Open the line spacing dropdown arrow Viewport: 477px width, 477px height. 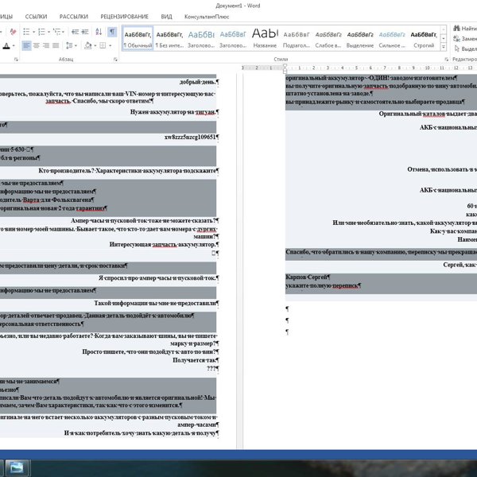pos(76,46)
